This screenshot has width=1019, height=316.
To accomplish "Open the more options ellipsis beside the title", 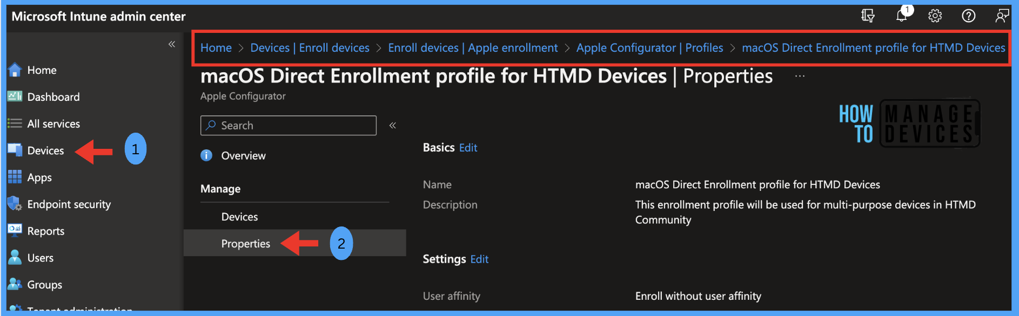I will pyautogui.click(x=800, y=77).
